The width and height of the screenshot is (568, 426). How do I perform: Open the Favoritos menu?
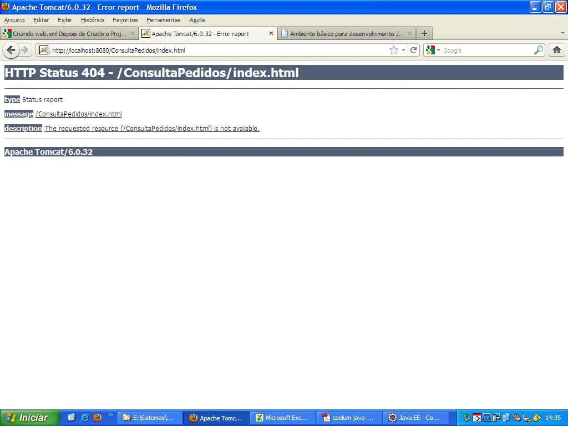[125, 20]
